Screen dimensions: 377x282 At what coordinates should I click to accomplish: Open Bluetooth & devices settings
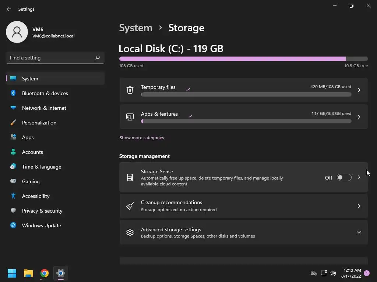(45, 93)
